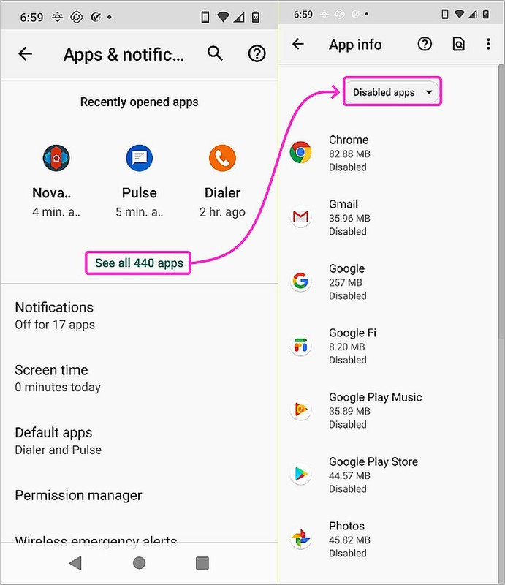This screenshot has height=585, width=505.
Task: Select the Google Play Store label text
Action: (373, 462)
